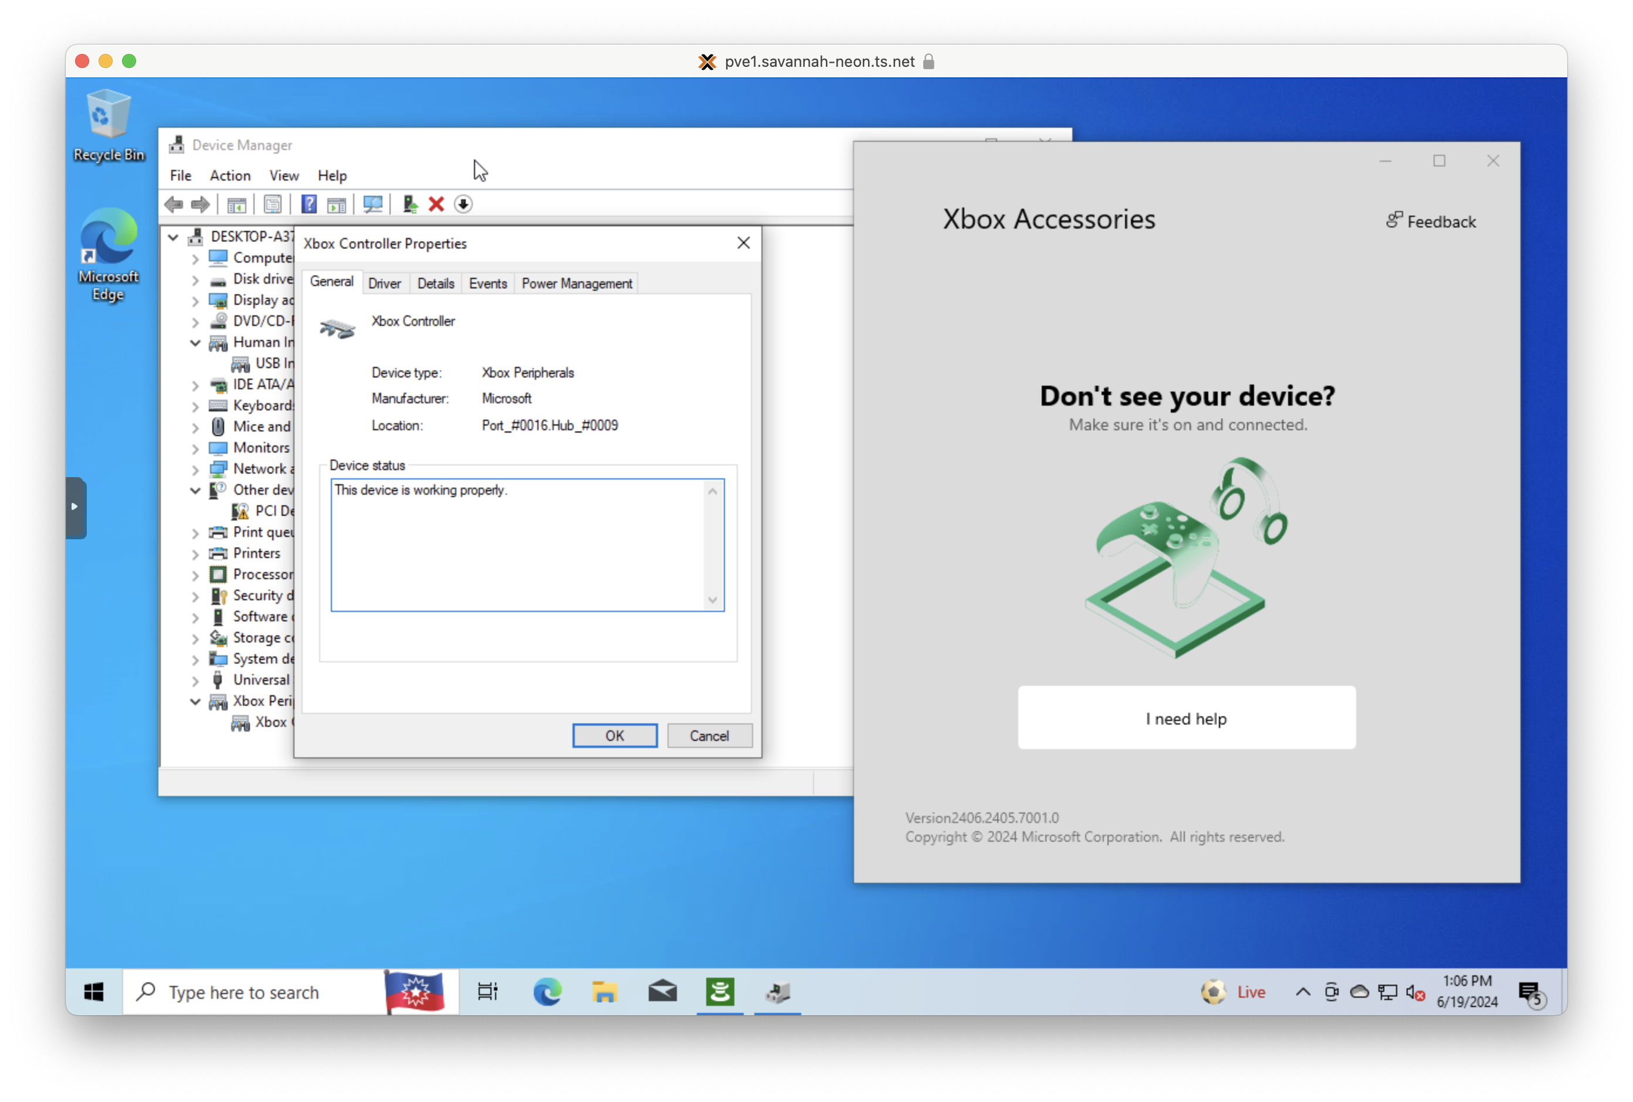The height and width of the screenshot is (1102, 1633).
Task: Click the Forward arrow in Device Manager toolbar
Action: pyautogui.click(x=200, y=205)
